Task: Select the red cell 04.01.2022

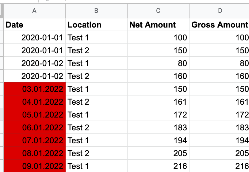Action: (x=34, y=102)
